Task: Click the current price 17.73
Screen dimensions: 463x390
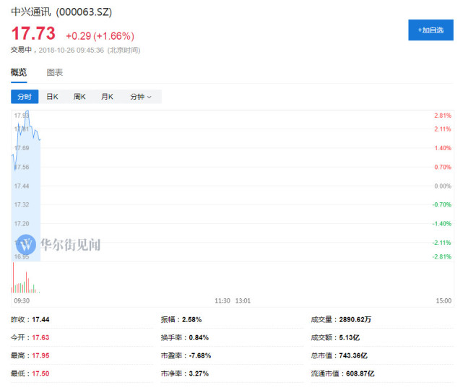Action: (33, 34)
